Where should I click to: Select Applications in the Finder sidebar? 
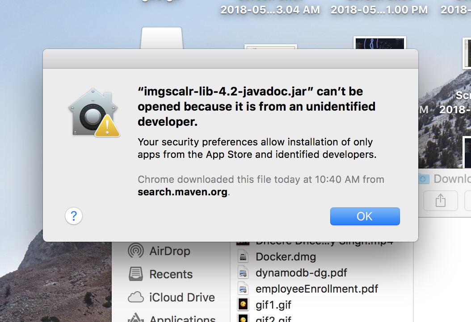172,318
